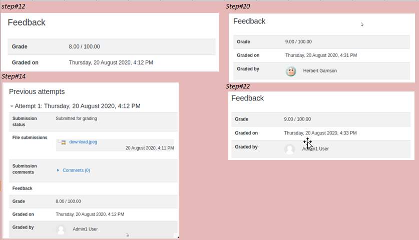Select the 'Thursday, 20 August 2020, 4:33 PM' date

[x=320, y=133]
